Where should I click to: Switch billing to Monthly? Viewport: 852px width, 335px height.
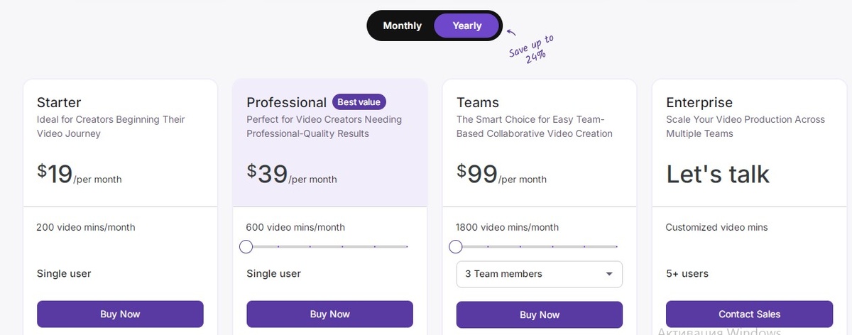[402, 26]
